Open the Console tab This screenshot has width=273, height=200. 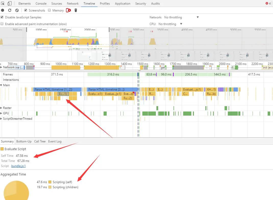pyautogui.click(x=41, y=4)
